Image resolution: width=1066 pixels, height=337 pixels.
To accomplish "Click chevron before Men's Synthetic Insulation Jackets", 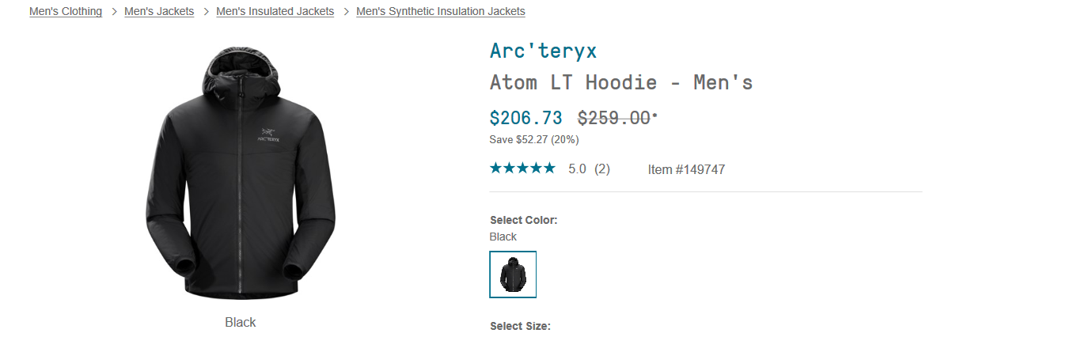I will click(x=346, y=11).
